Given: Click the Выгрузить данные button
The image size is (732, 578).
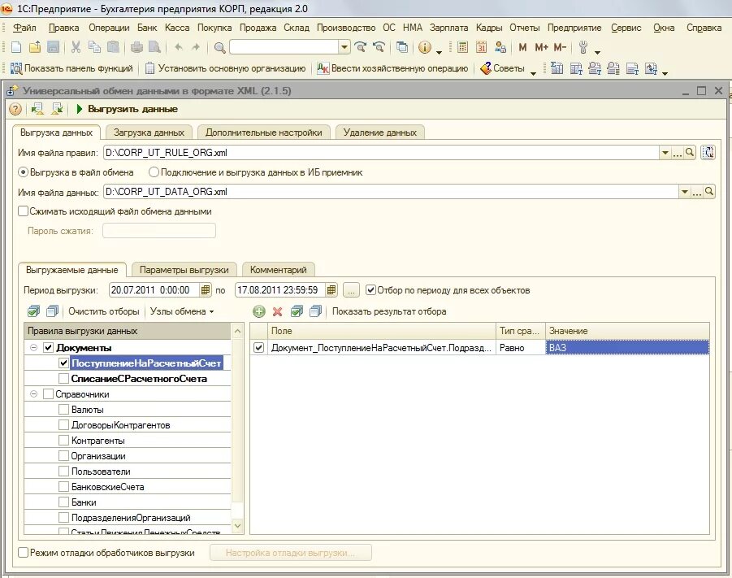Looking at the screenshot, I should [x=128, y=109].
